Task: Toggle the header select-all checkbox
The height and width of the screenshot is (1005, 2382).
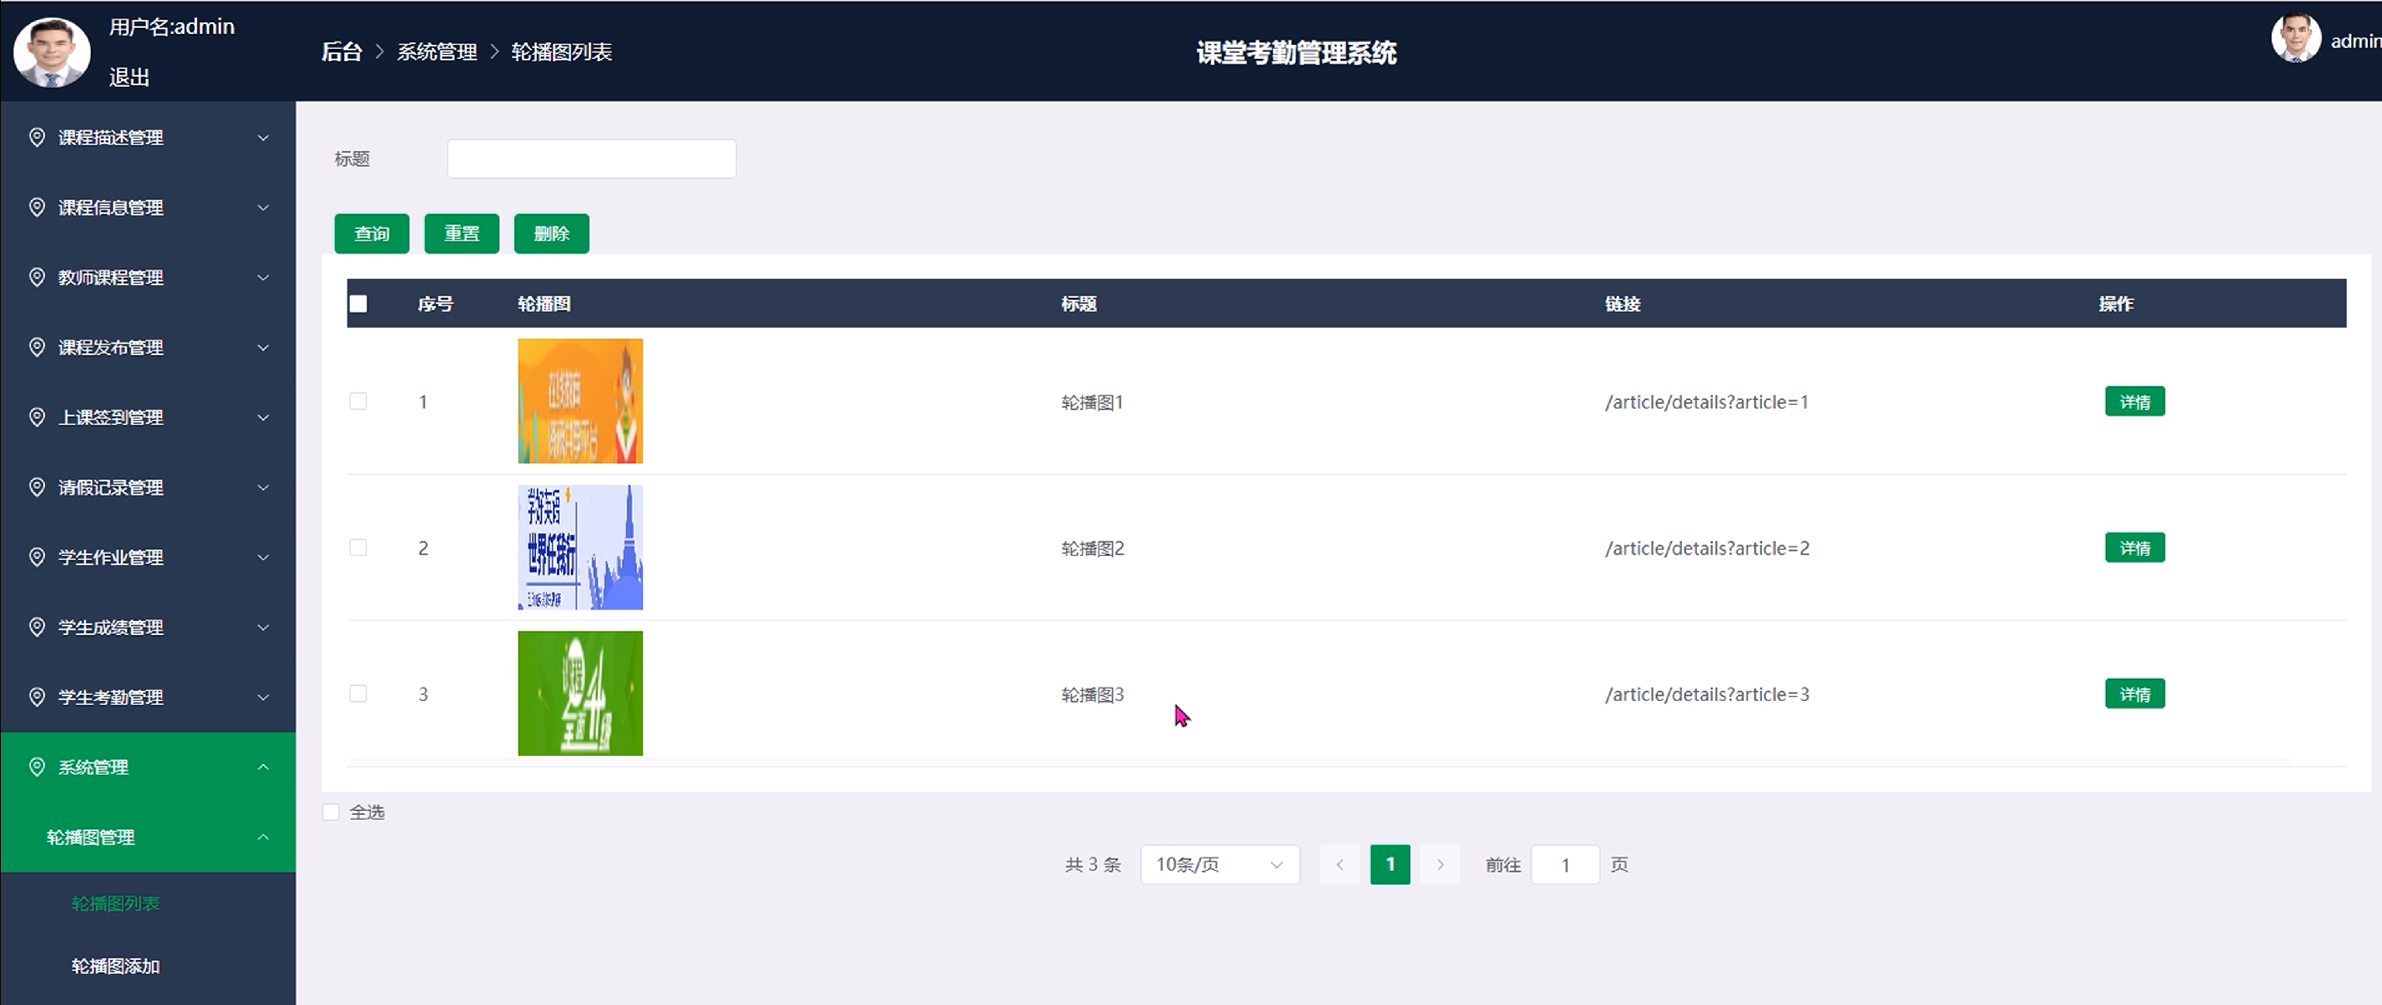Action: (358, 303)
